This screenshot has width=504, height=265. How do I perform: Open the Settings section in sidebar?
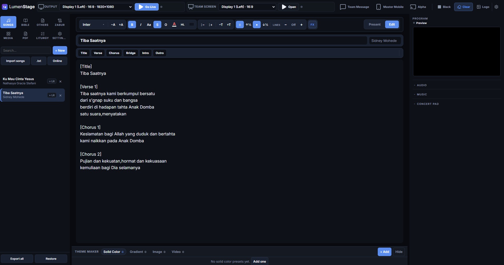pos(60,35)
